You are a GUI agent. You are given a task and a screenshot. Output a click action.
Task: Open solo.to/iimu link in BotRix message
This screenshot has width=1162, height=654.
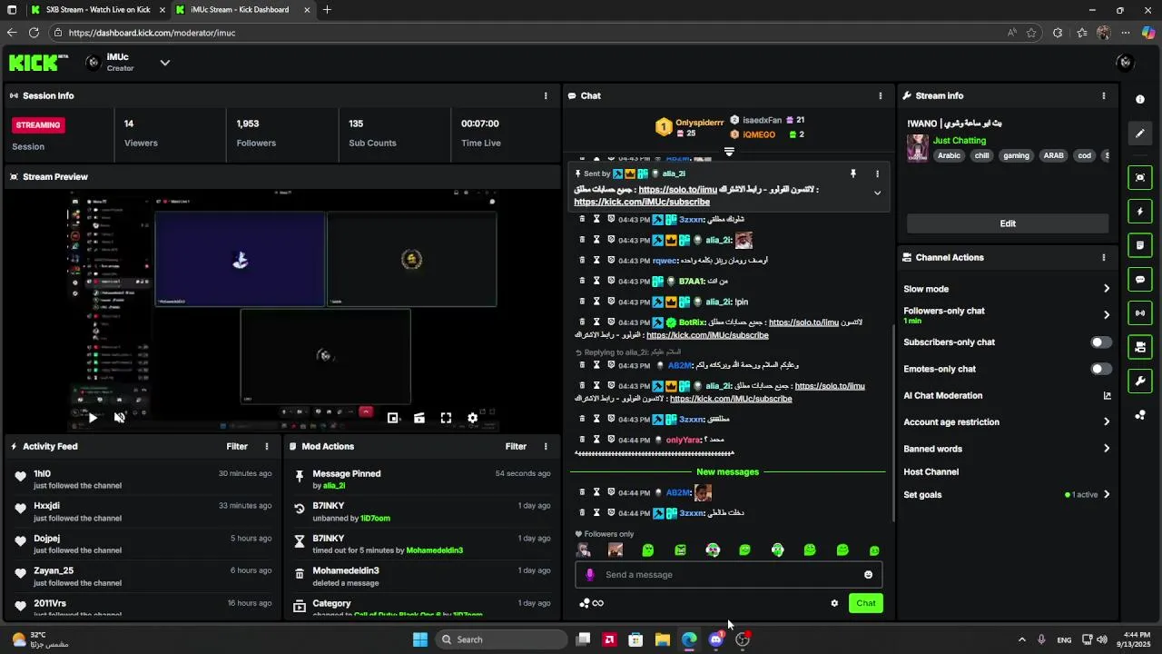tap(803, 322)
